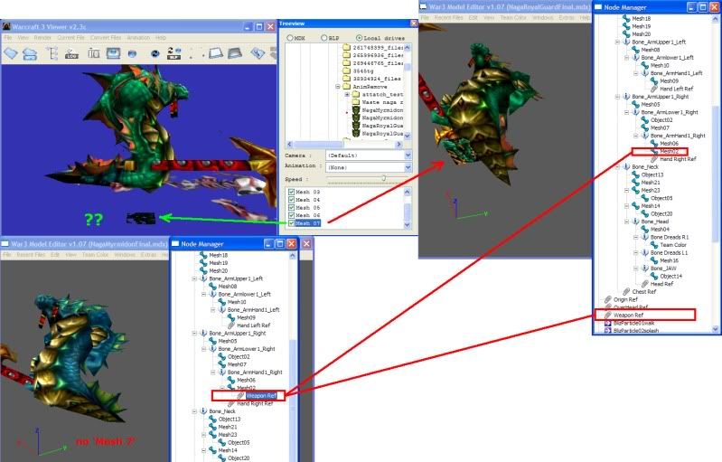722x462 pixels.
Task: Click the Waste naga folder icon in Treeview
Action: tap(355, 102)
